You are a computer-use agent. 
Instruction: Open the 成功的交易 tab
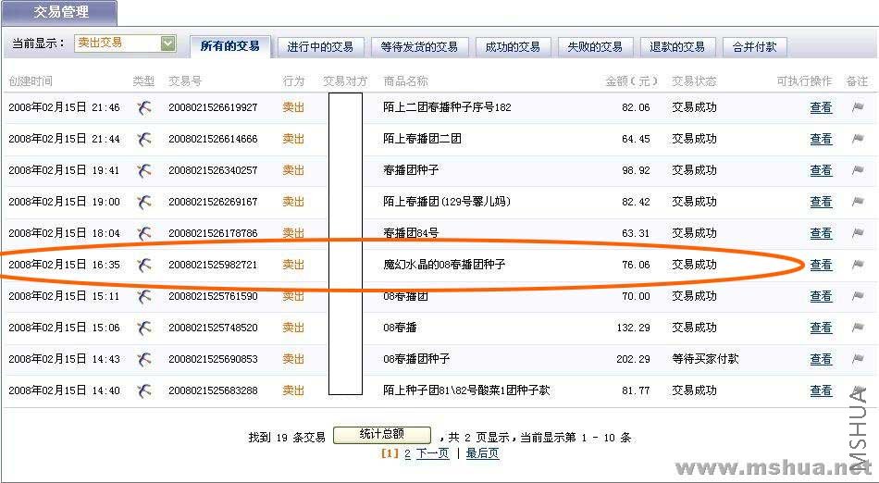point(515,46)
